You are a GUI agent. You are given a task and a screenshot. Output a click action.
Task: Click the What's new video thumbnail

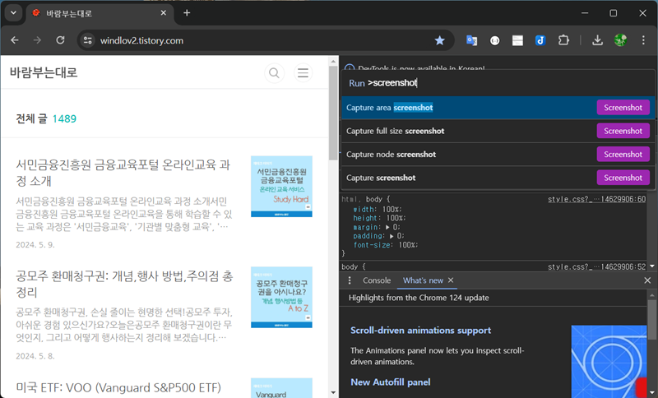pos(609,361)
